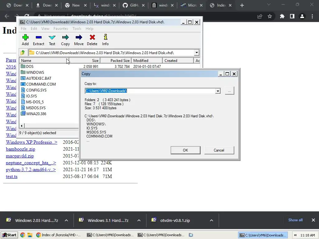Open options for otvdm-v0.8.1.zip download
Image resolution: width=319 pixels, height=239 pixels.
tap(212, 220)
